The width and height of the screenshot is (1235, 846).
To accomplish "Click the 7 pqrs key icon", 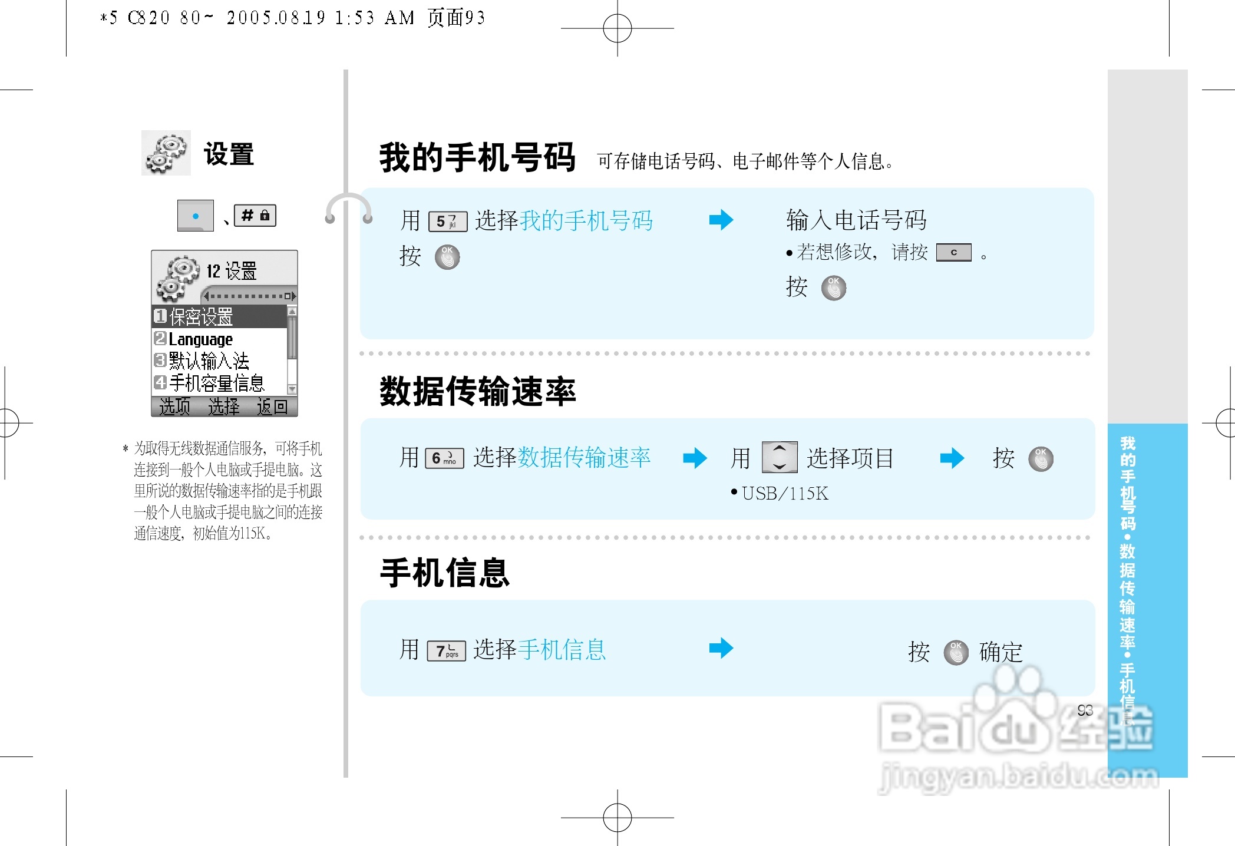I will click(446, 650).
